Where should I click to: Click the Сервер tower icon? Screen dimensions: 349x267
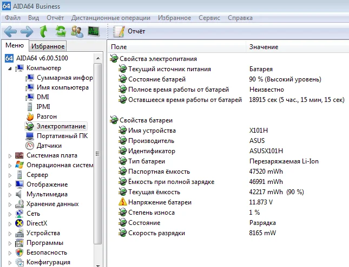pos(19,175)
